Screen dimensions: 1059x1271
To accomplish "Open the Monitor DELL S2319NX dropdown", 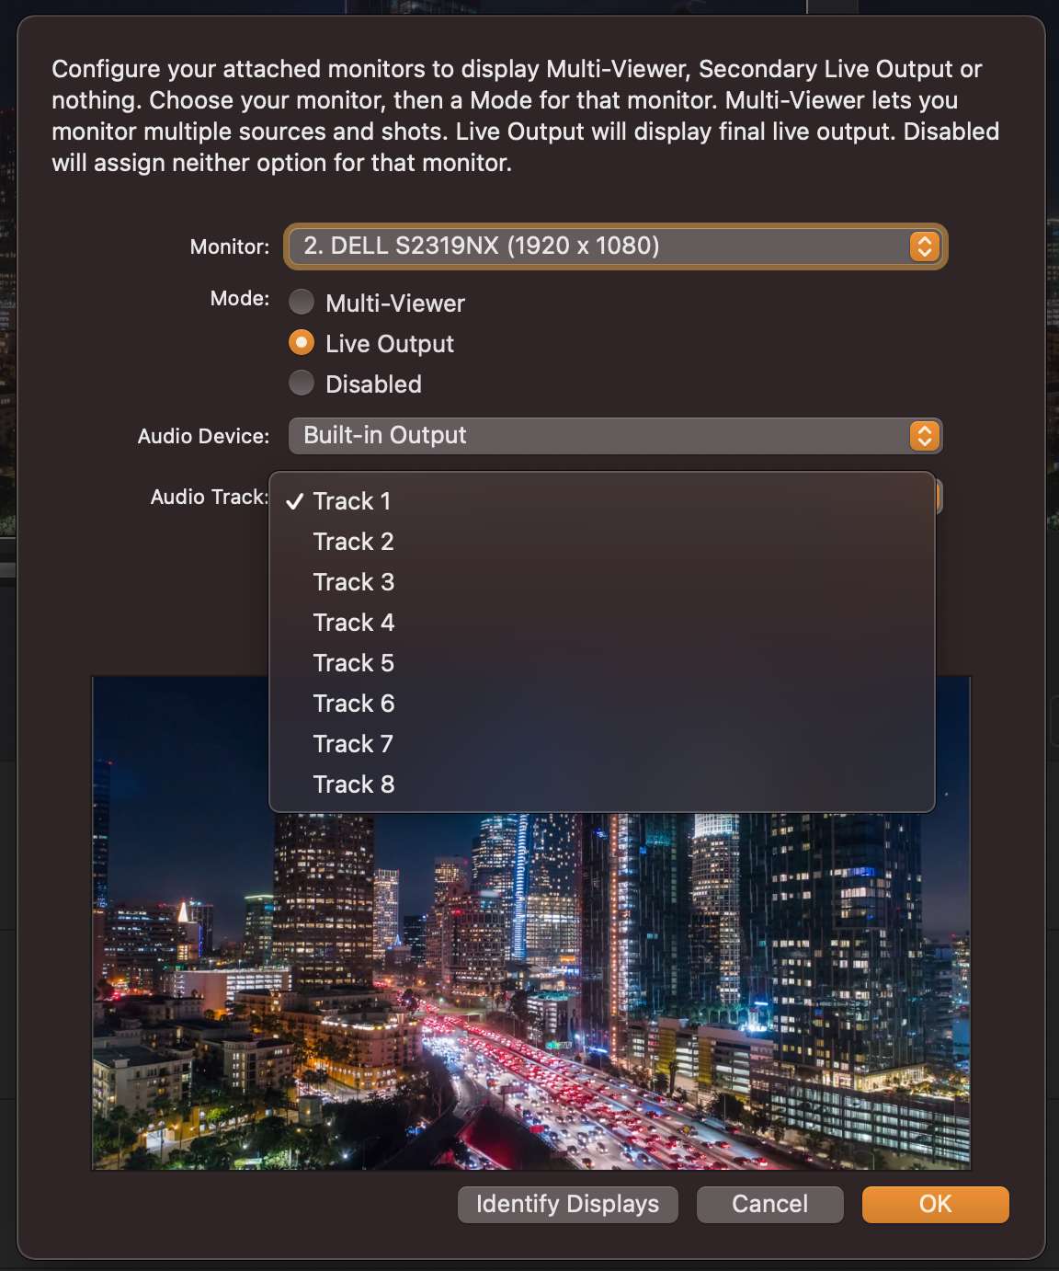I will click(x=615, y=246).
